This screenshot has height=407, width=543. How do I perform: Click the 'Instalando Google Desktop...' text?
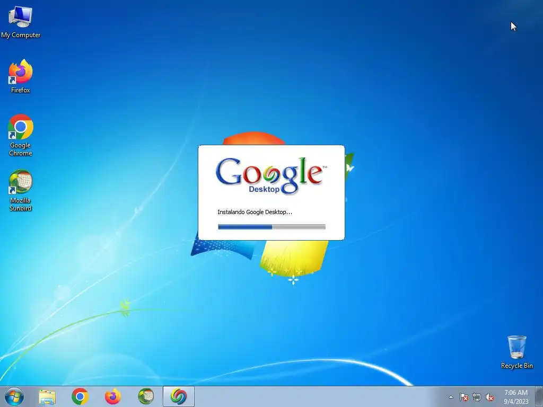[x=255, y=212]
